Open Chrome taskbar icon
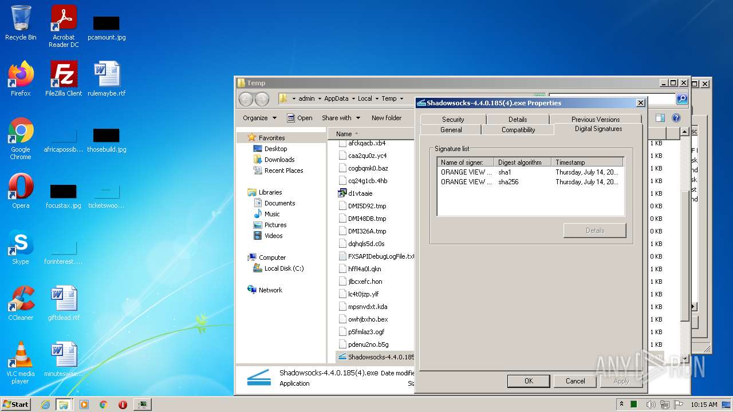The width and height of the screenshot is (733, 412). pos(104,405)
